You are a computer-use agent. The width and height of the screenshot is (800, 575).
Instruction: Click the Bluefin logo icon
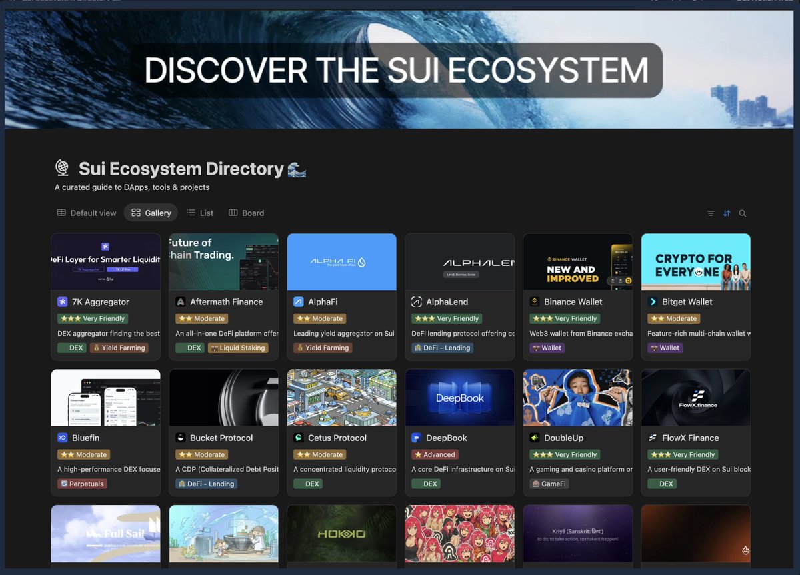tap(63, 438)
